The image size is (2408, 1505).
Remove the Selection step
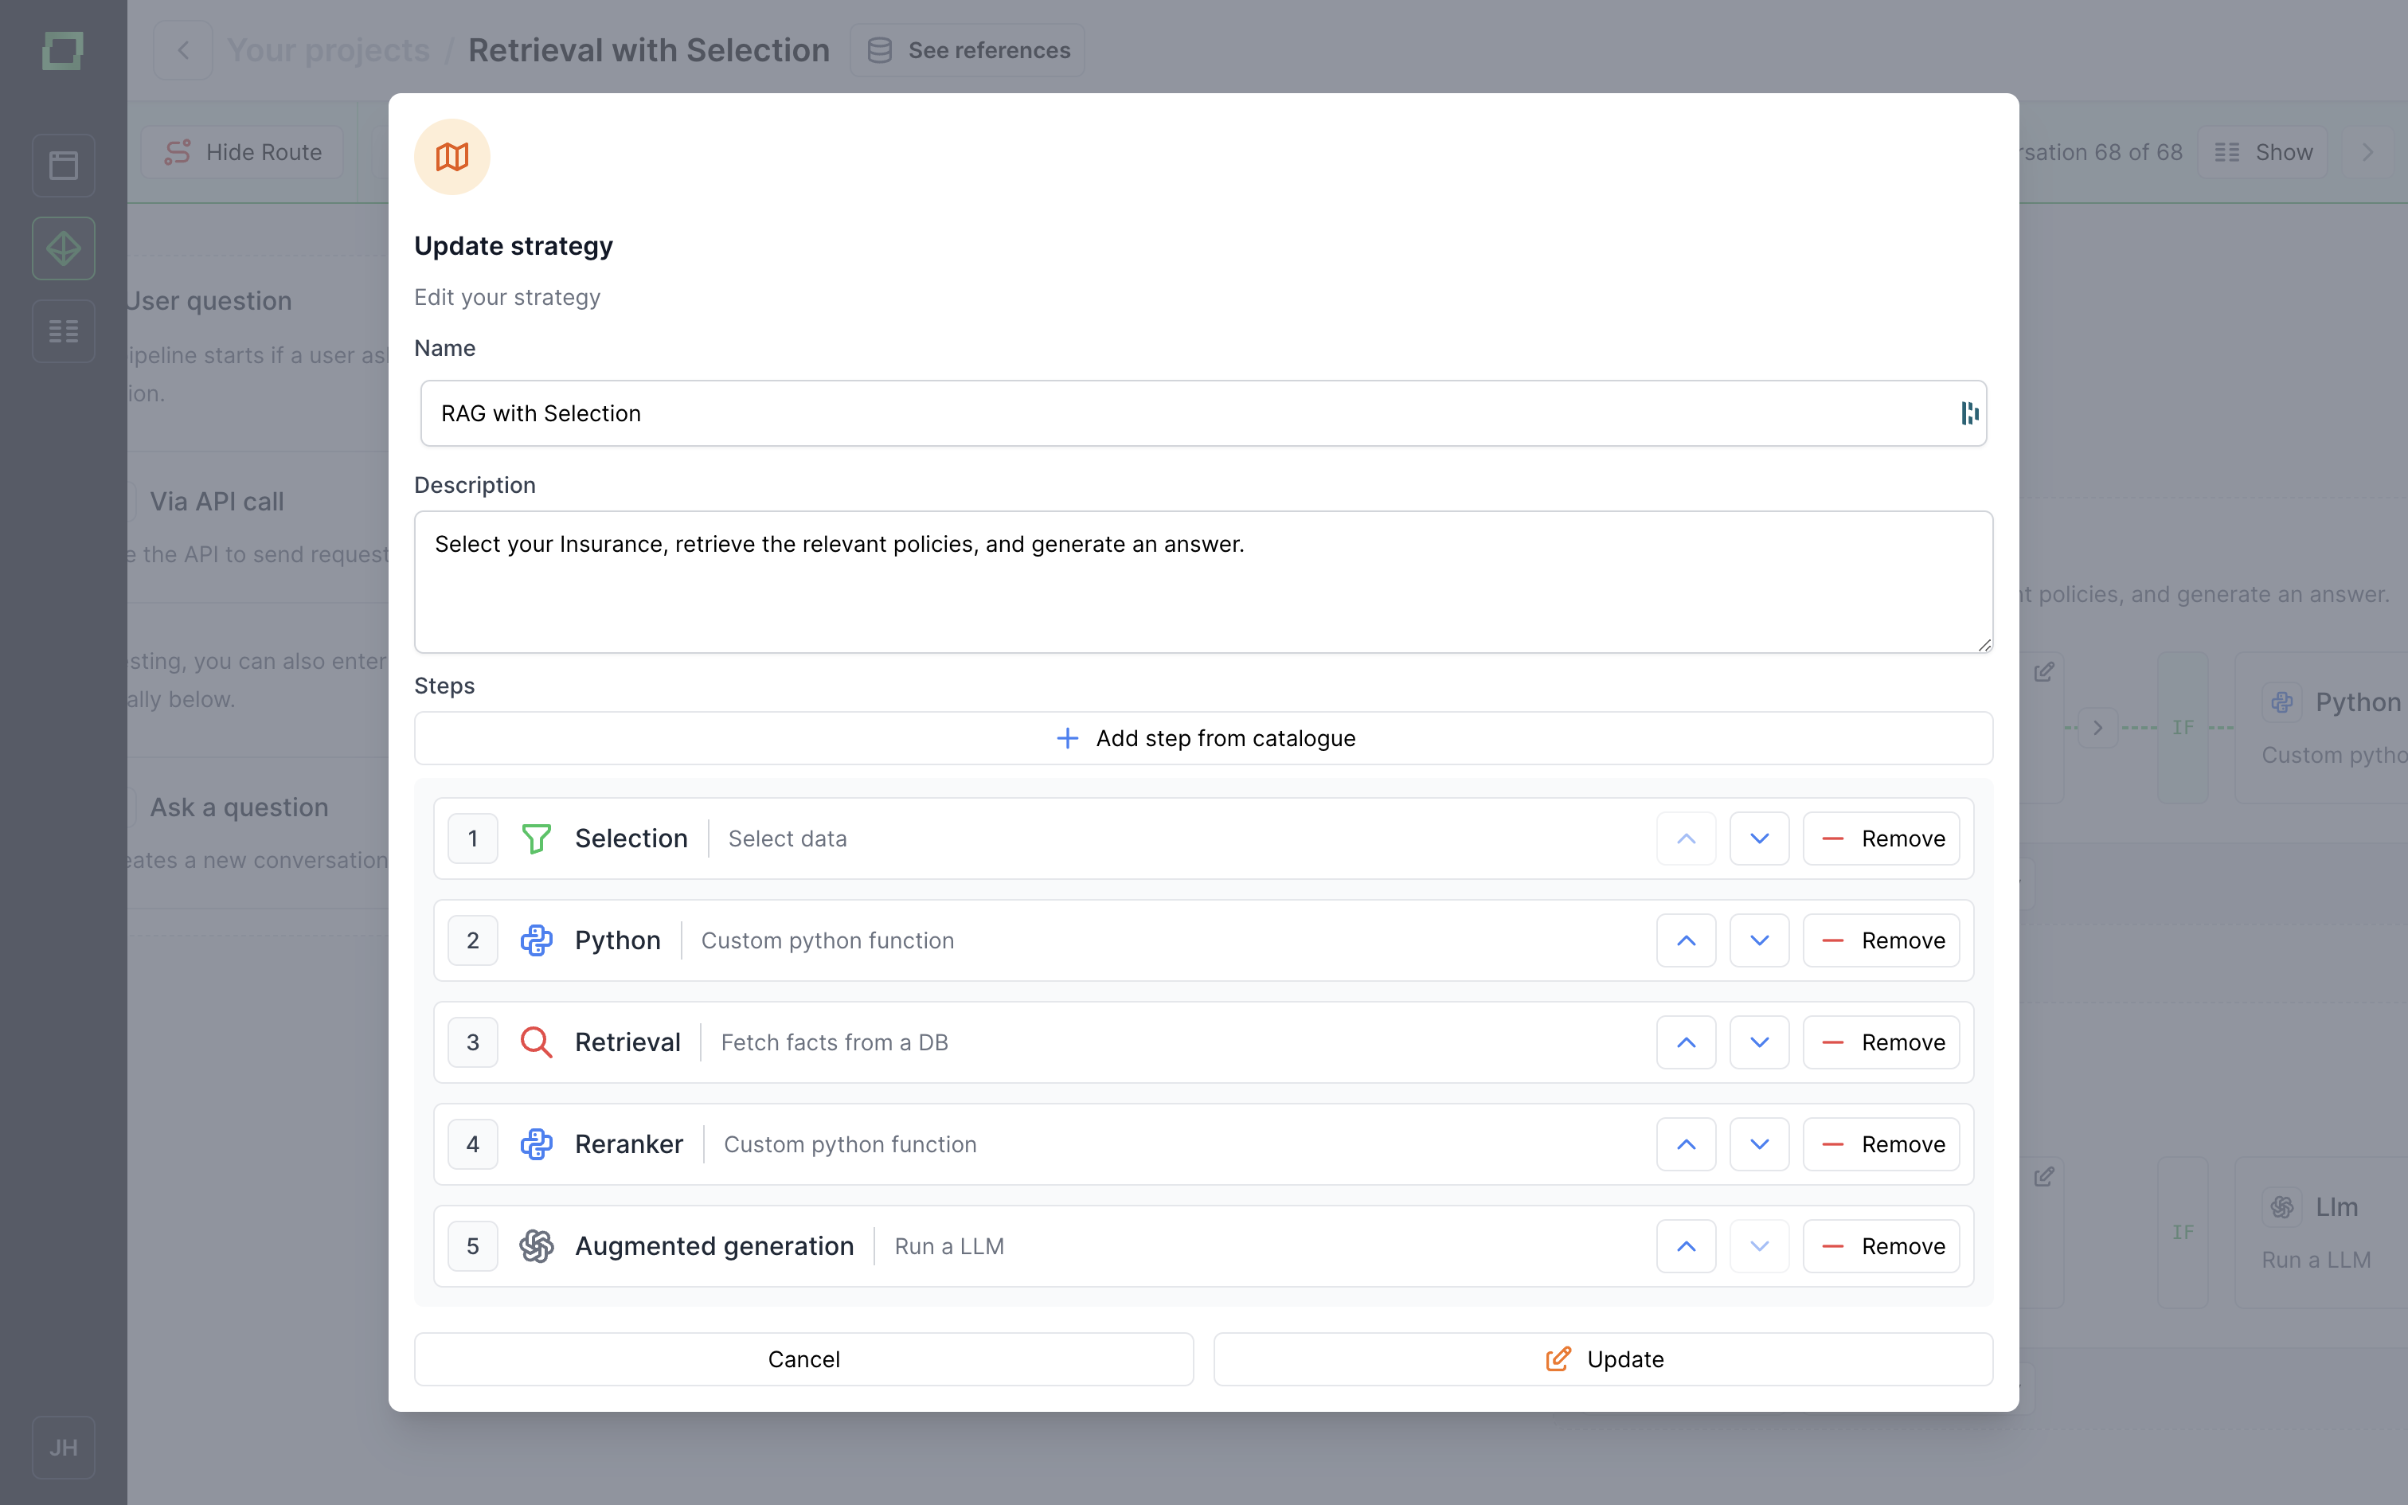coord(1882,838)
